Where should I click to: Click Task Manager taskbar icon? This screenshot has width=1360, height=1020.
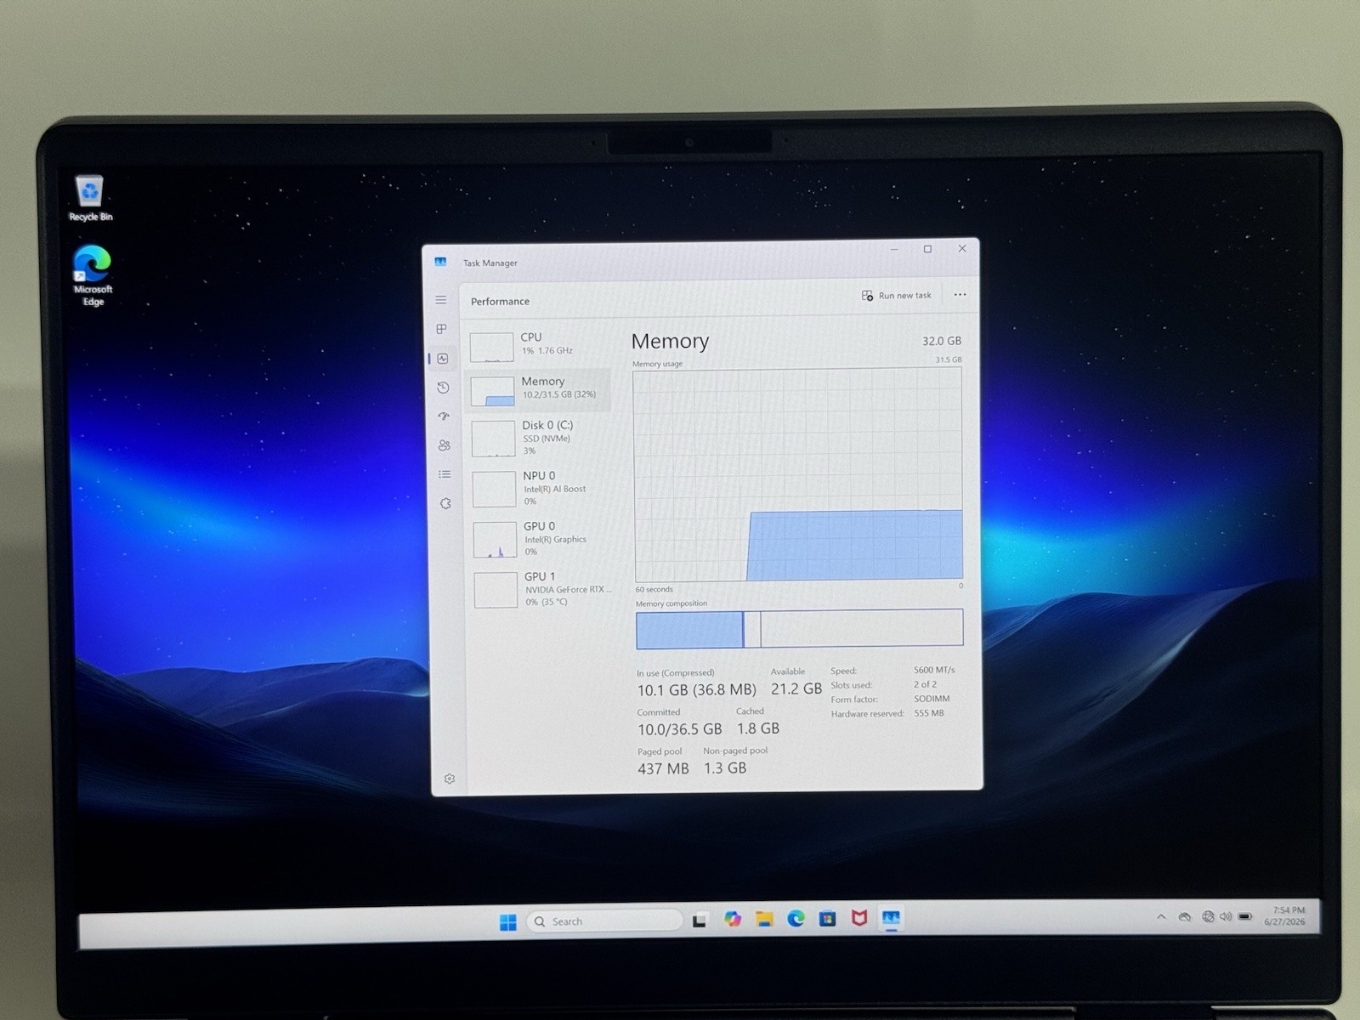[x=891, y=918]
